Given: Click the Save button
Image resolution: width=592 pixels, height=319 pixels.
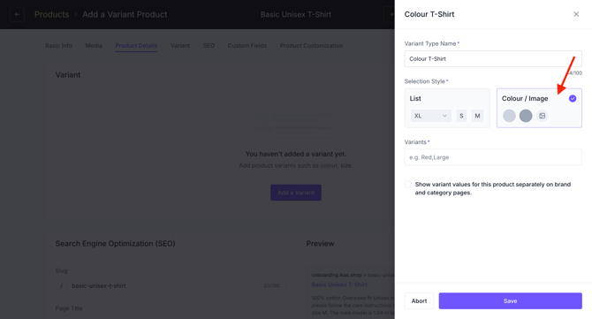Looking at the screenshot, I should [510, 300].
